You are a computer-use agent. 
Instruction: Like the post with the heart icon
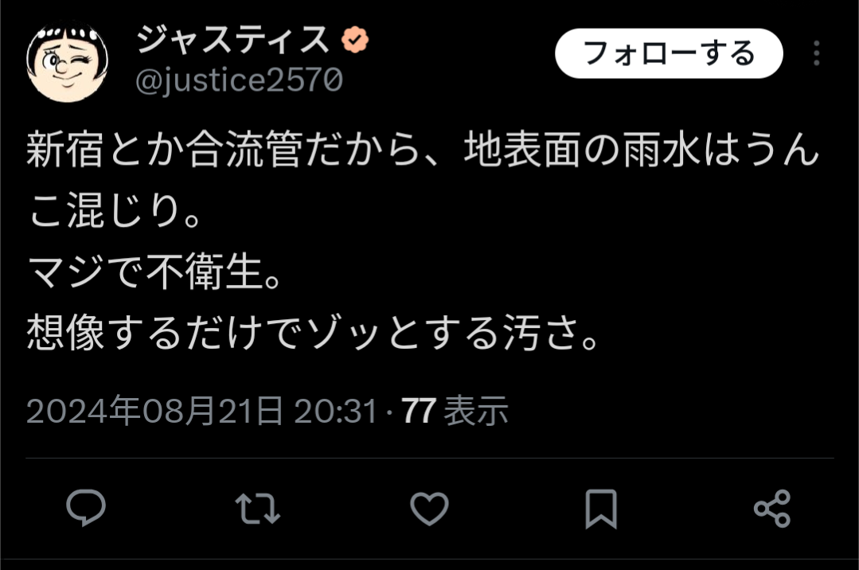pyautogui.click(x=430, y=509)
